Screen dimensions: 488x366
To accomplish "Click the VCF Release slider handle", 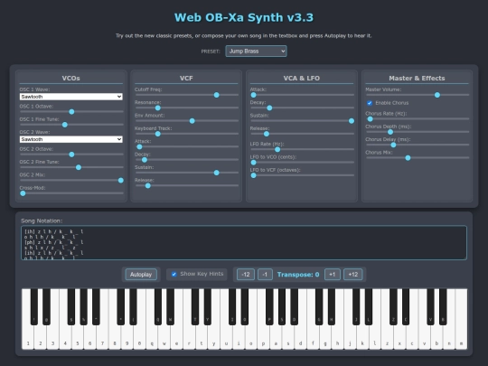I will (148, 186).
